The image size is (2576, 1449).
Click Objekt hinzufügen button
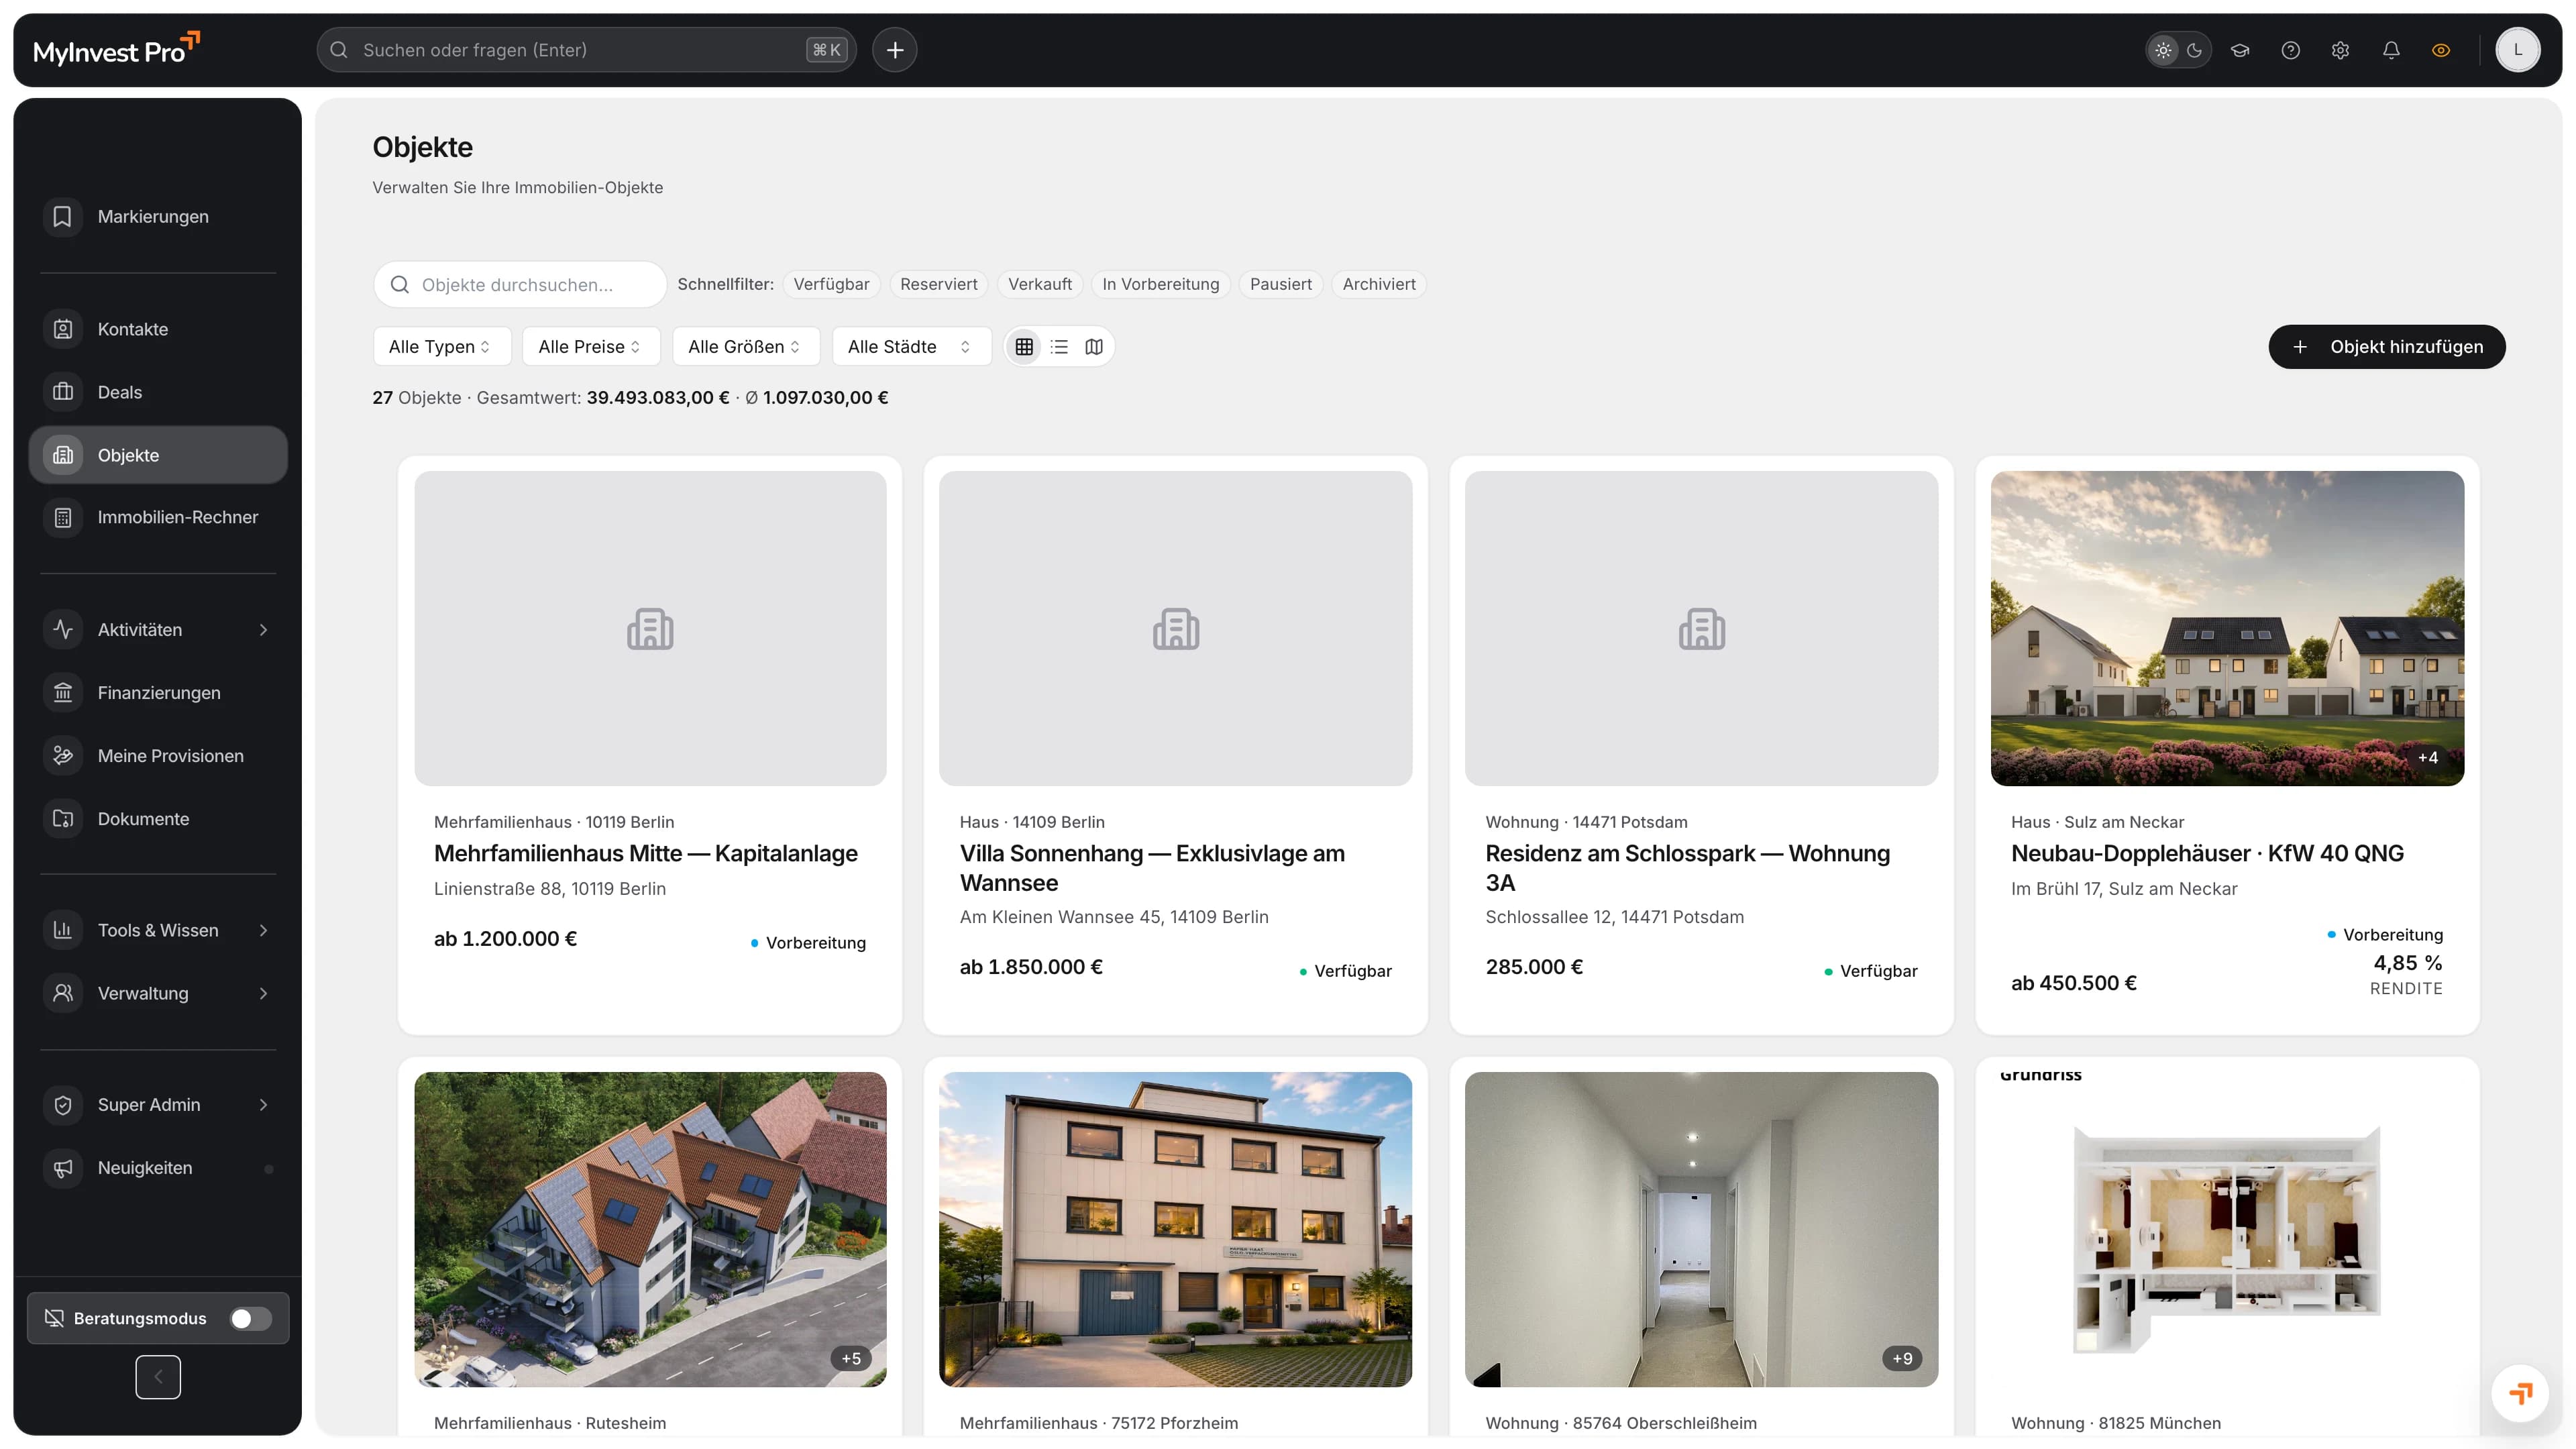pyautogui.click(x=2386, y=347)
